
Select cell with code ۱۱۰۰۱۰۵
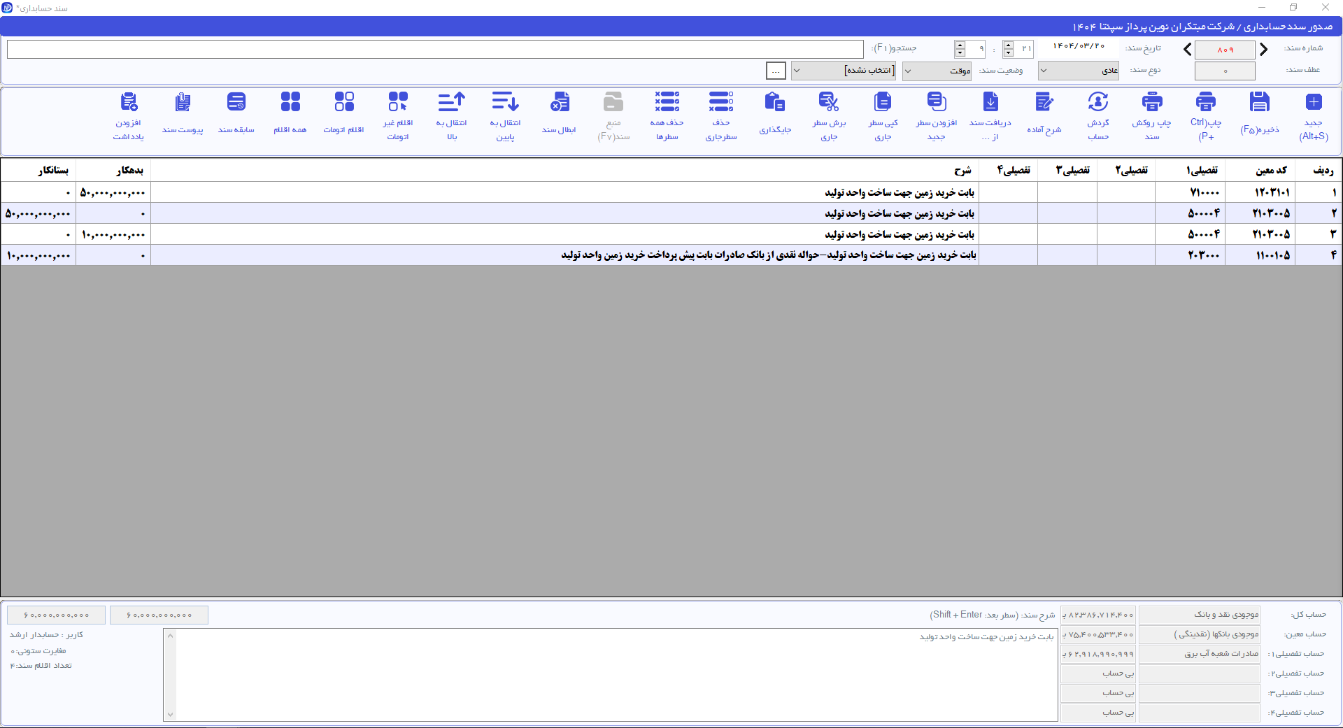[x=1260, y=255]
